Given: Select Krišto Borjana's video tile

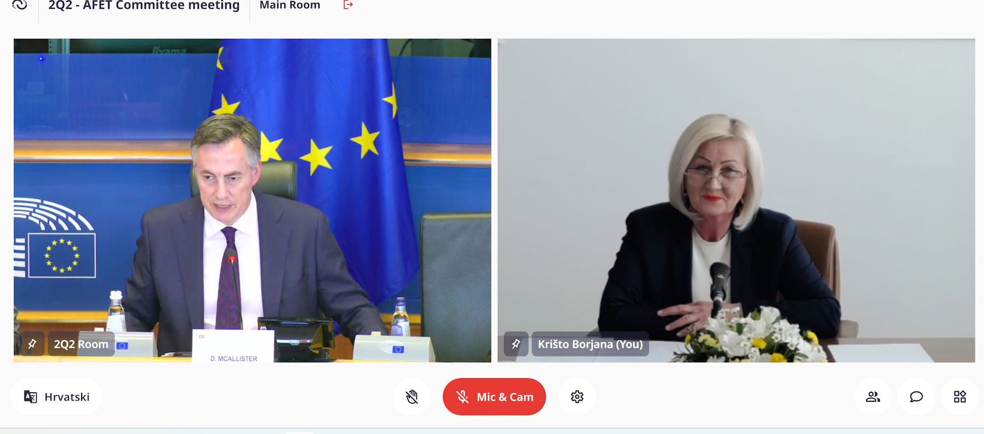Looking at the screenshot, I should point(736,200).
